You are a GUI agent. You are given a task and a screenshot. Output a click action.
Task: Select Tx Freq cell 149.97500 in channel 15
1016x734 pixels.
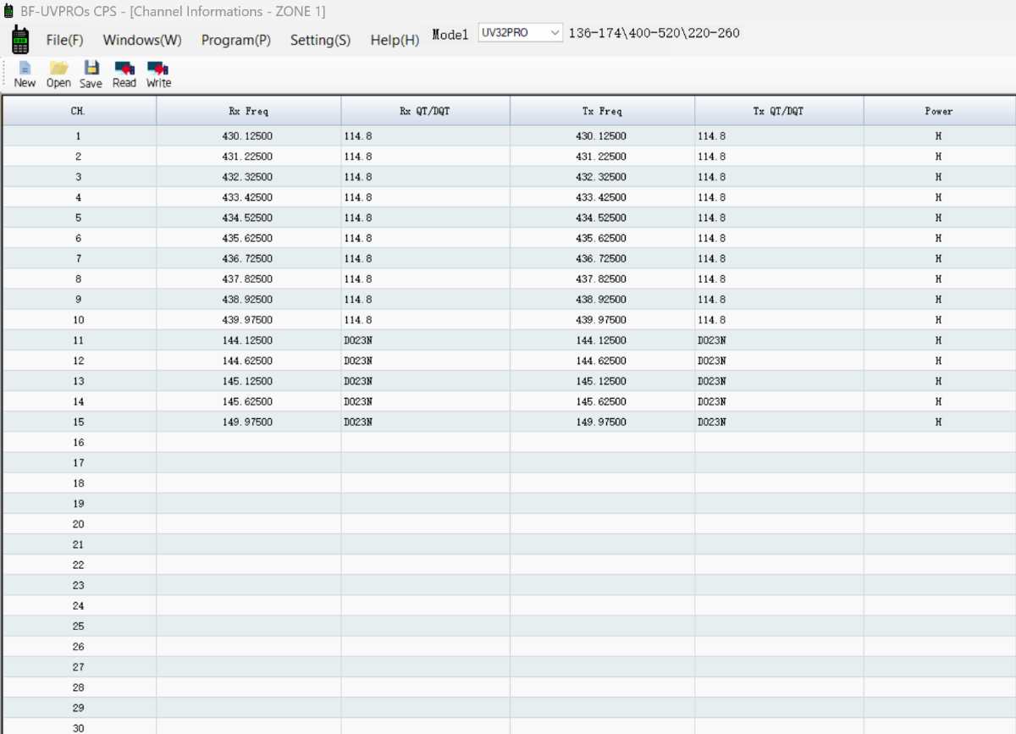pos(601,422)
